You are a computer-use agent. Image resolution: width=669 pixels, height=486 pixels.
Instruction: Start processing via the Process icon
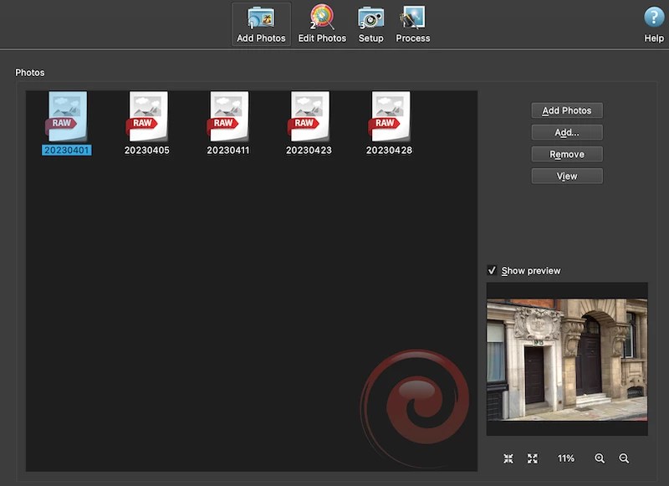click(x=412, y=23)
